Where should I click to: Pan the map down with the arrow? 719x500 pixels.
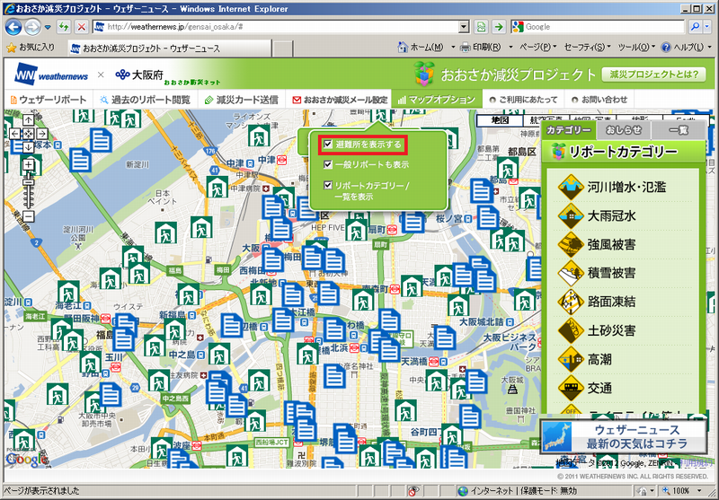[x=29, y=147]
